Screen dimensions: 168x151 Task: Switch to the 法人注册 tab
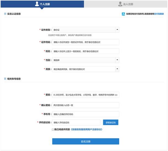pos(126,4)
